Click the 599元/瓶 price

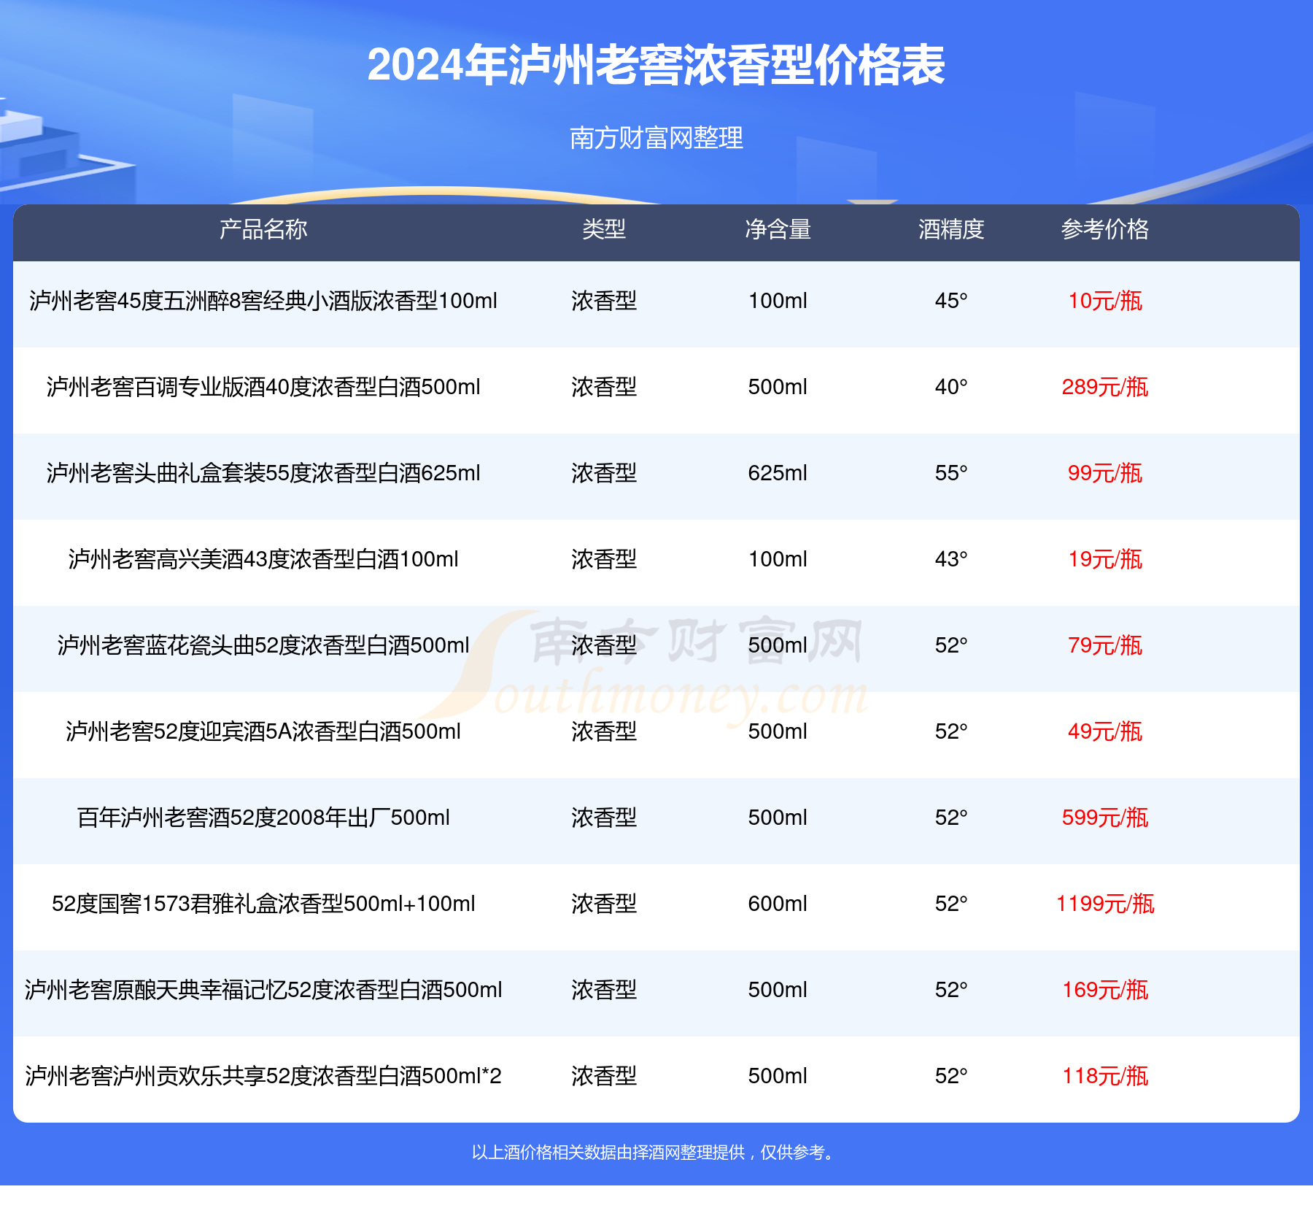tap(1105, 818)
